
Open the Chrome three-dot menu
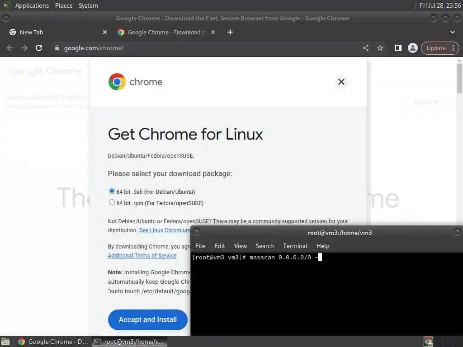(453, 48)
